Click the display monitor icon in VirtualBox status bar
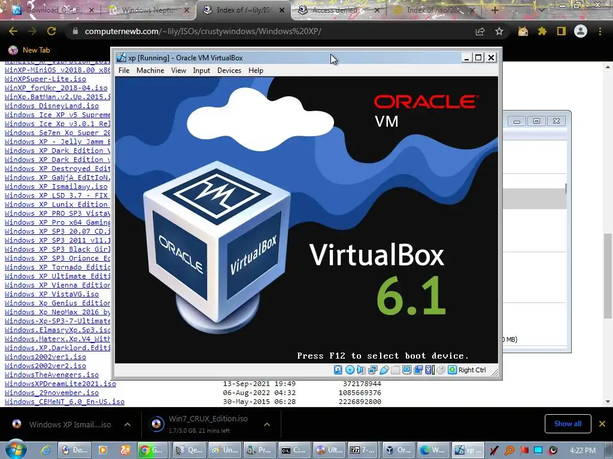613x459 pixels. pyautogui.click(x=406, y=369)
